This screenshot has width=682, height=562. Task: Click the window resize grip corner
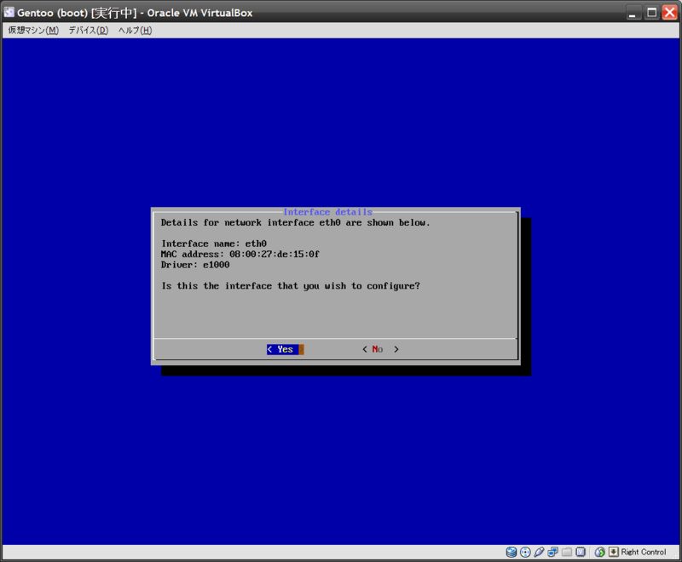pos(674,555)
